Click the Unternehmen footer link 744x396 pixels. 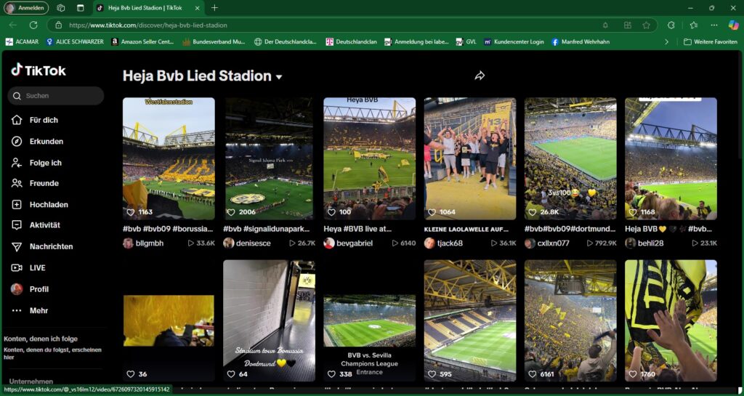31,381
